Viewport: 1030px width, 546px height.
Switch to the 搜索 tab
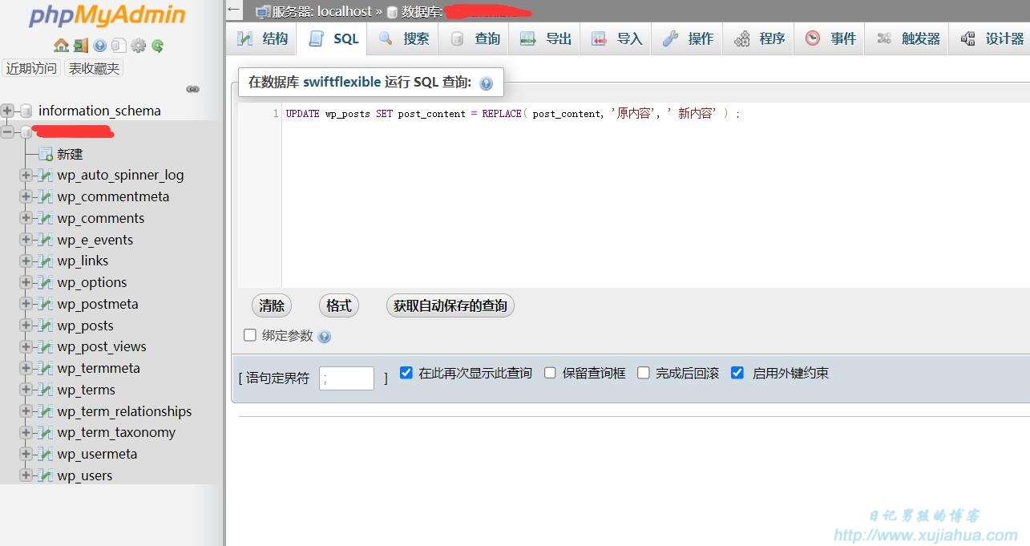(x=404, y=38)
